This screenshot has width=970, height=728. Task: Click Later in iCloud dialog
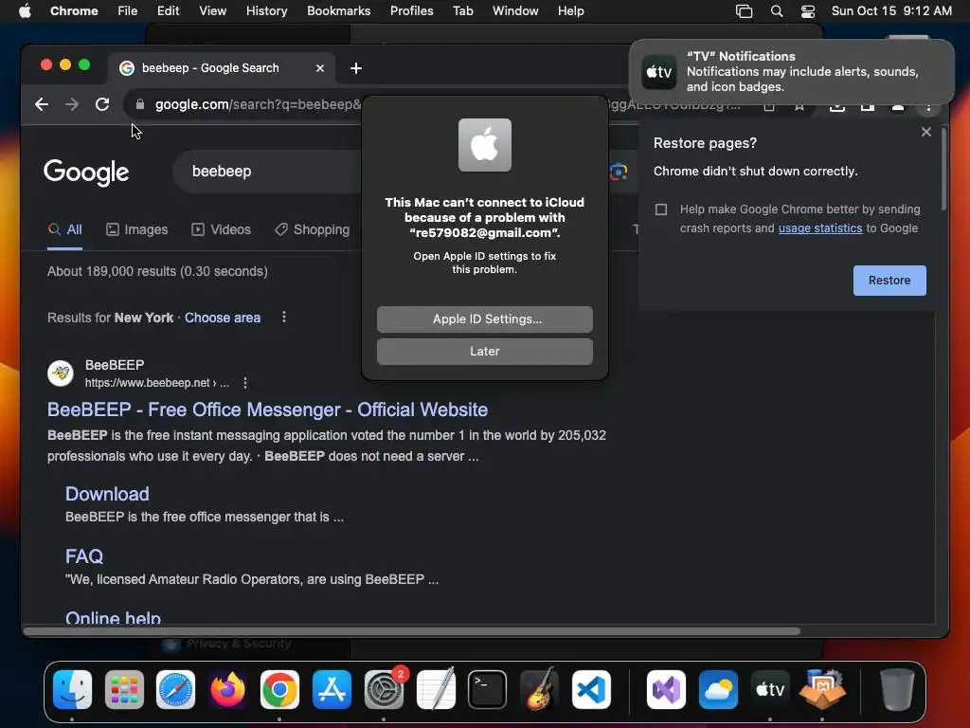pyautogui.click(x=485, y=352)
